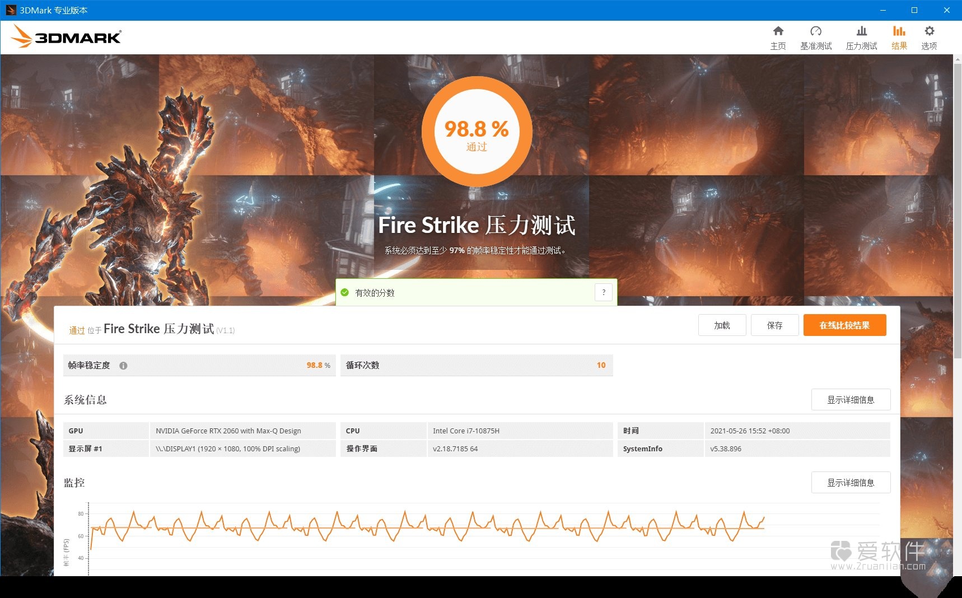Show detailed info for 系统信息 section
Image resolution: width=962 pixels, height=598 pixels.
coord(851,400)
